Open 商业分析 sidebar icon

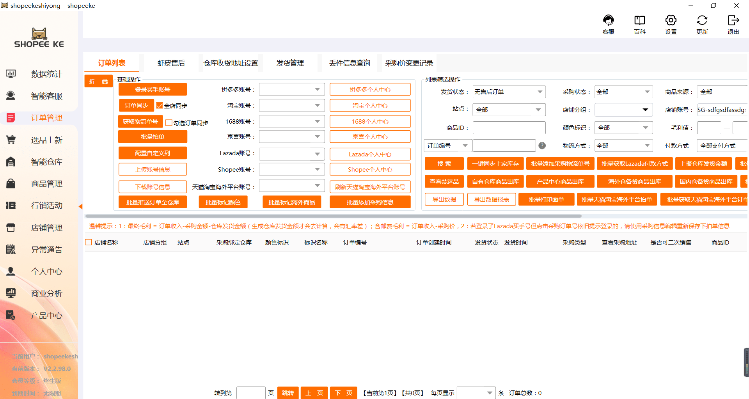click(x=11, y=293)
